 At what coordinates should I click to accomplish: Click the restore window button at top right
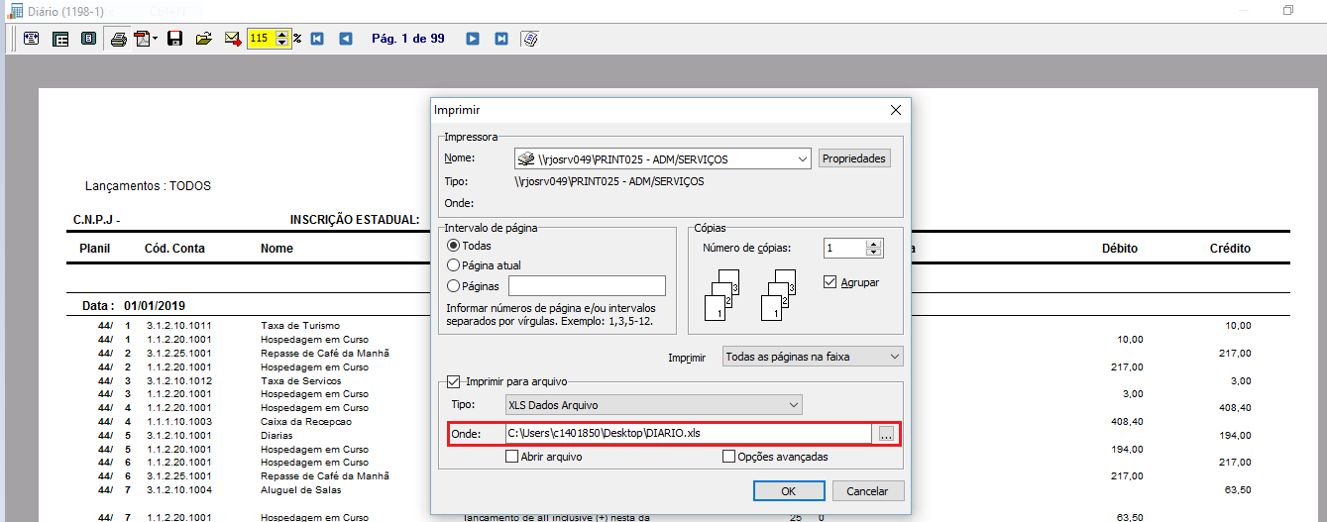(x=1289, y=10)
